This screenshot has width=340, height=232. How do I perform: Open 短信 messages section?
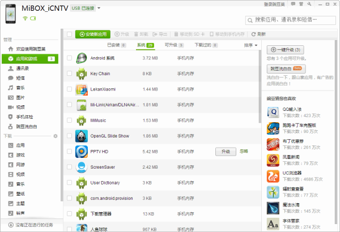[x=20, y=78]
